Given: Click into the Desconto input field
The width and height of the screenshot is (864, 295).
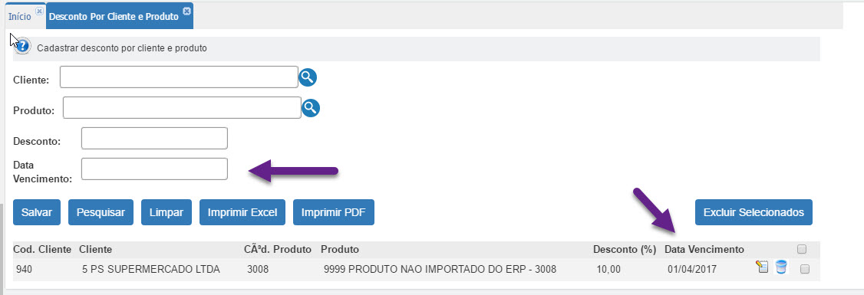Looking at the screenshot, I should [154, 138].
